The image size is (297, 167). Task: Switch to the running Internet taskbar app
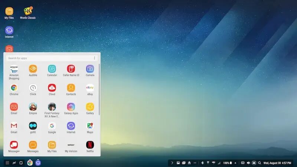click(38, 163)
